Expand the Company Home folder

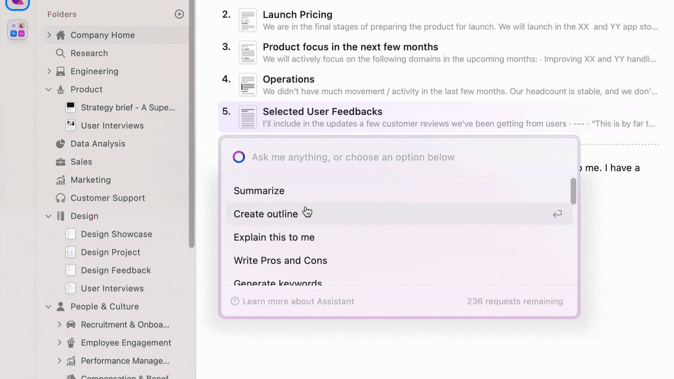click(x=49, y=35)
